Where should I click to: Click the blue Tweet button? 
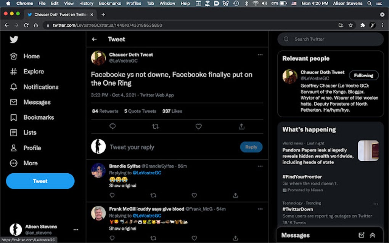click(x=40, y=181)
